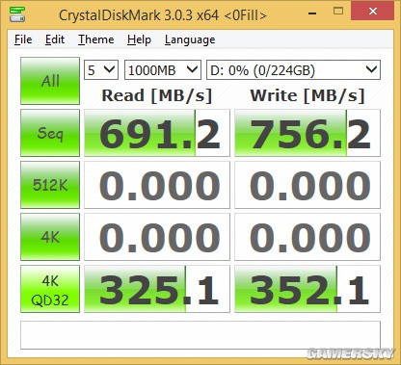Start the Seq sequential test
The image size is (401, 365).
point(50,133)
